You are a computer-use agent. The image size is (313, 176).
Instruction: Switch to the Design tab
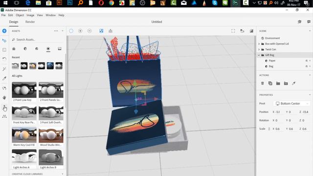tap(14, 22)
